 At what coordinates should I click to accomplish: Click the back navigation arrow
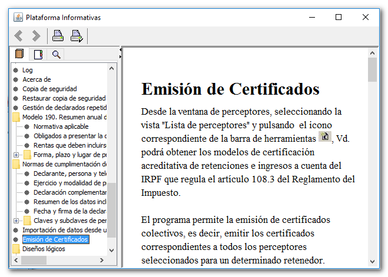pos(19,36)
